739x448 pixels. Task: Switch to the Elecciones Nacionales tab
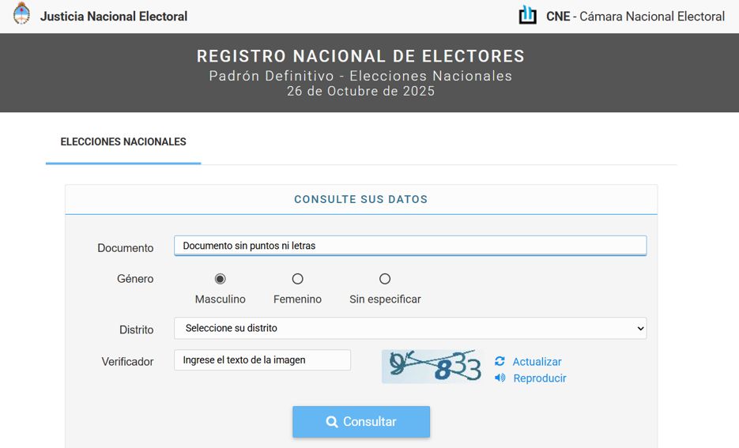(123, 141)
